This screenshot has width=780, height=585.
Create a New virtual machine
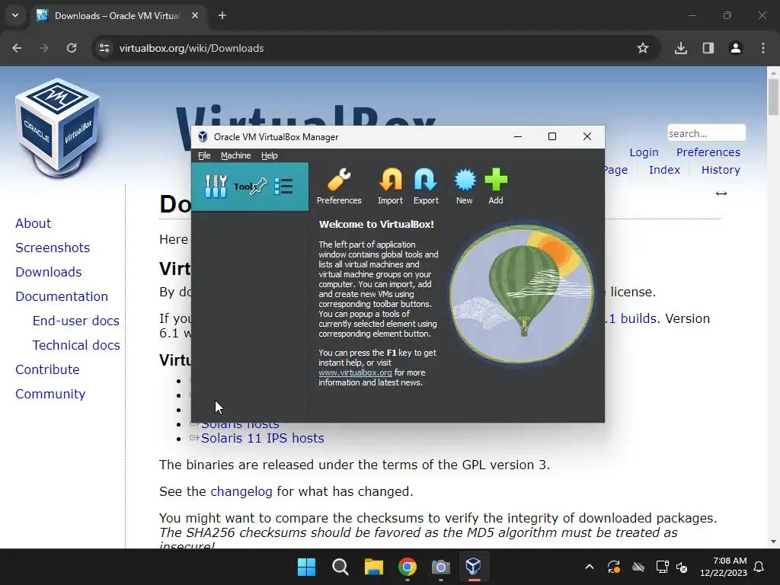[x=465, y=186]
